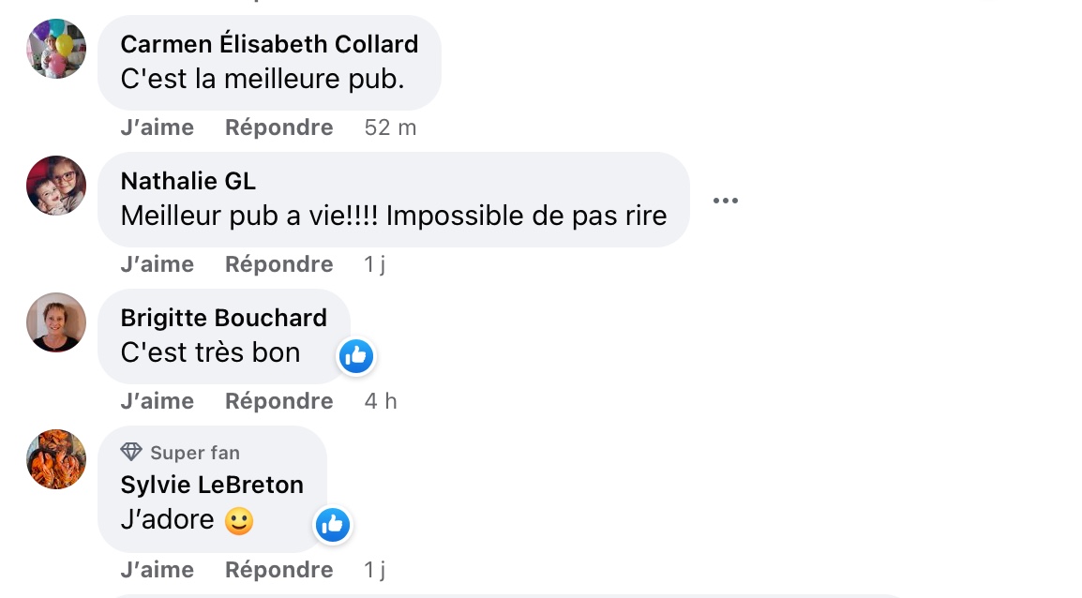Open Brigitte Bouchard's profile avatar
The width and height of the screenshot is (1082, 598).
[x=56, y=322]
